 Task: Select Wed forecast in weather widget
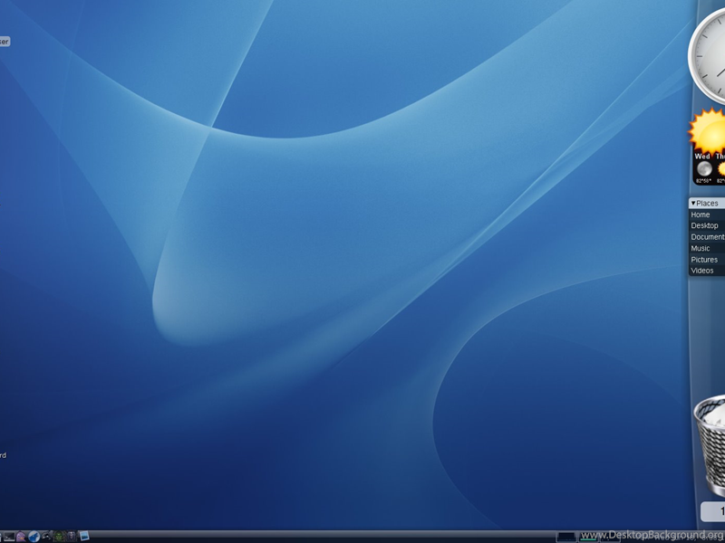tap(703, 167)
